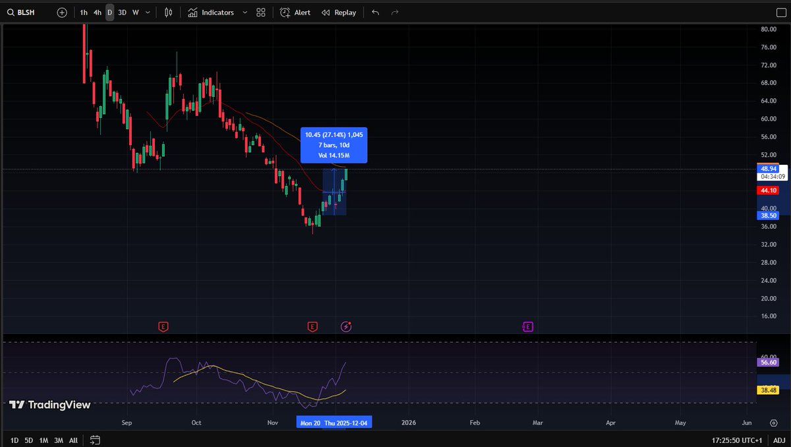Click the Thu 2025-12-04 date label

pyautogui.click(x=347, y=423)
